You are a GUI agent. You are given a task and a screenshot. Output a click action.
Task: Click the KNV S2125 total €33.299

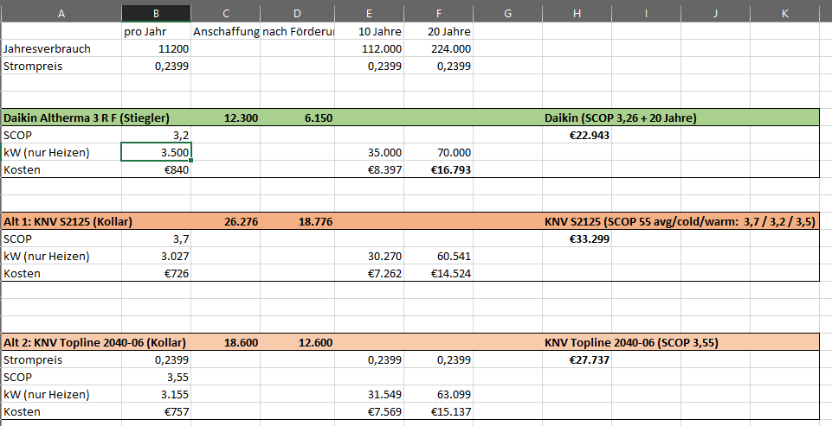577,238
